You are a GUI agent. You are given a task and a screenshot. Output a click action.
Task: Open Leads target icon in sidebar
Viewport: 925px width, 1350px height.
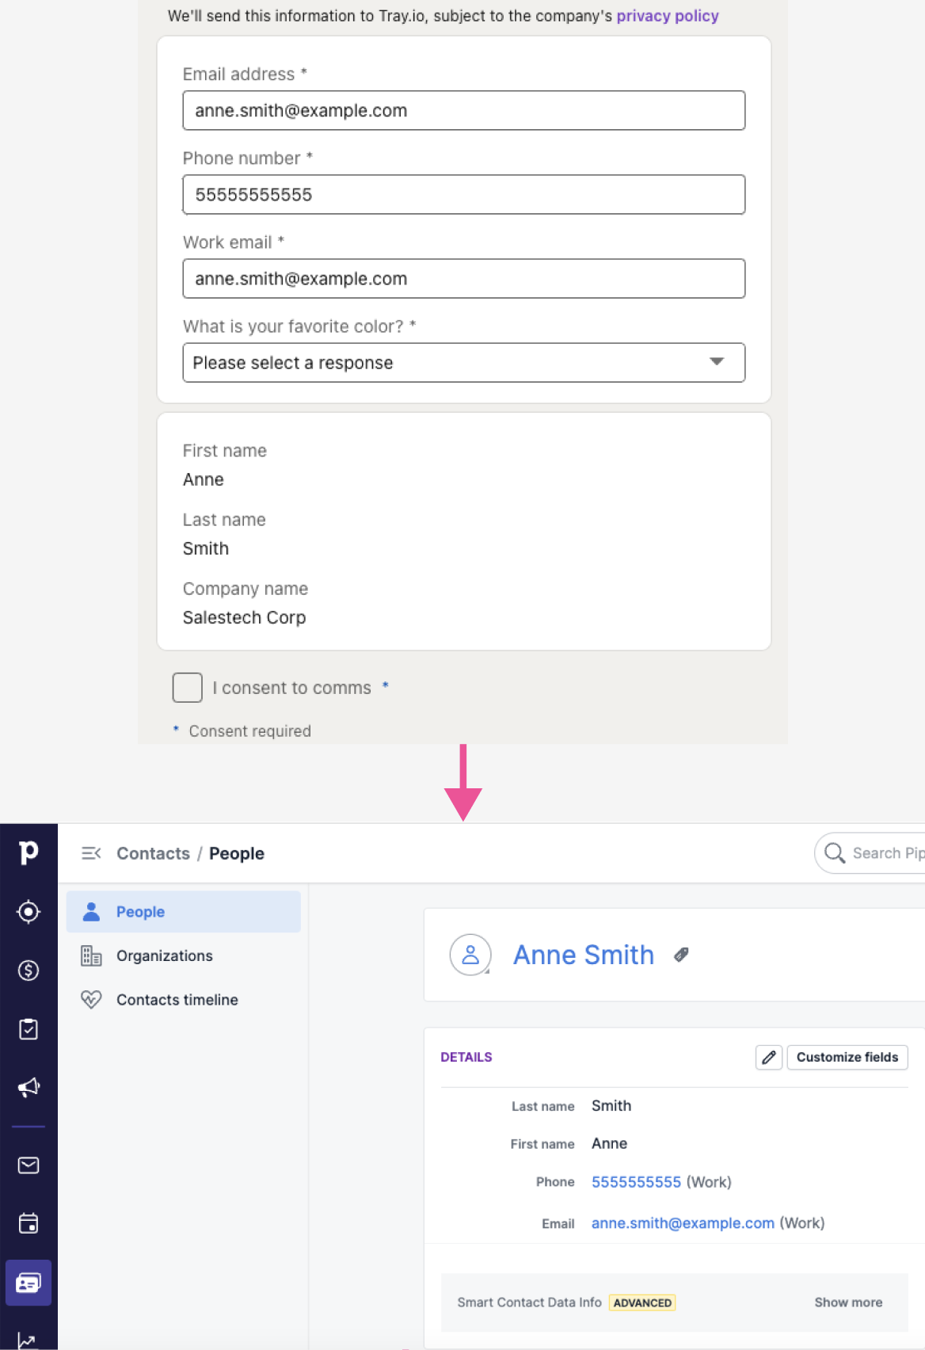point(29,912)
